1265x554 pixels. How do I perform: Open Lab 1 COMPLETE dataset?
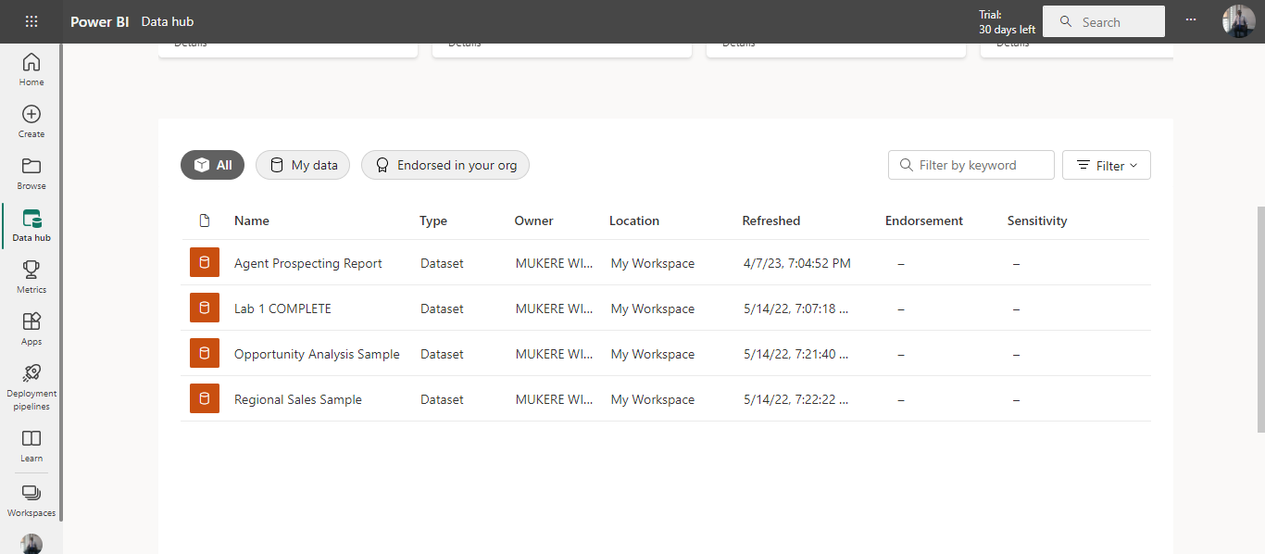pyautogui.click(x=282, y=308)
